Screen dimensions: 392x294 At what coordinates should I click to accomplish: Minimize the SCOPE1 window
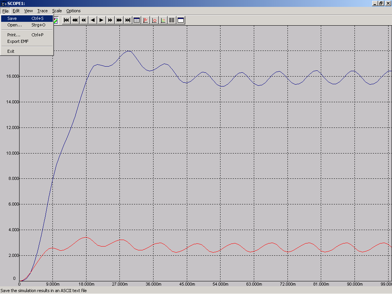375,3
